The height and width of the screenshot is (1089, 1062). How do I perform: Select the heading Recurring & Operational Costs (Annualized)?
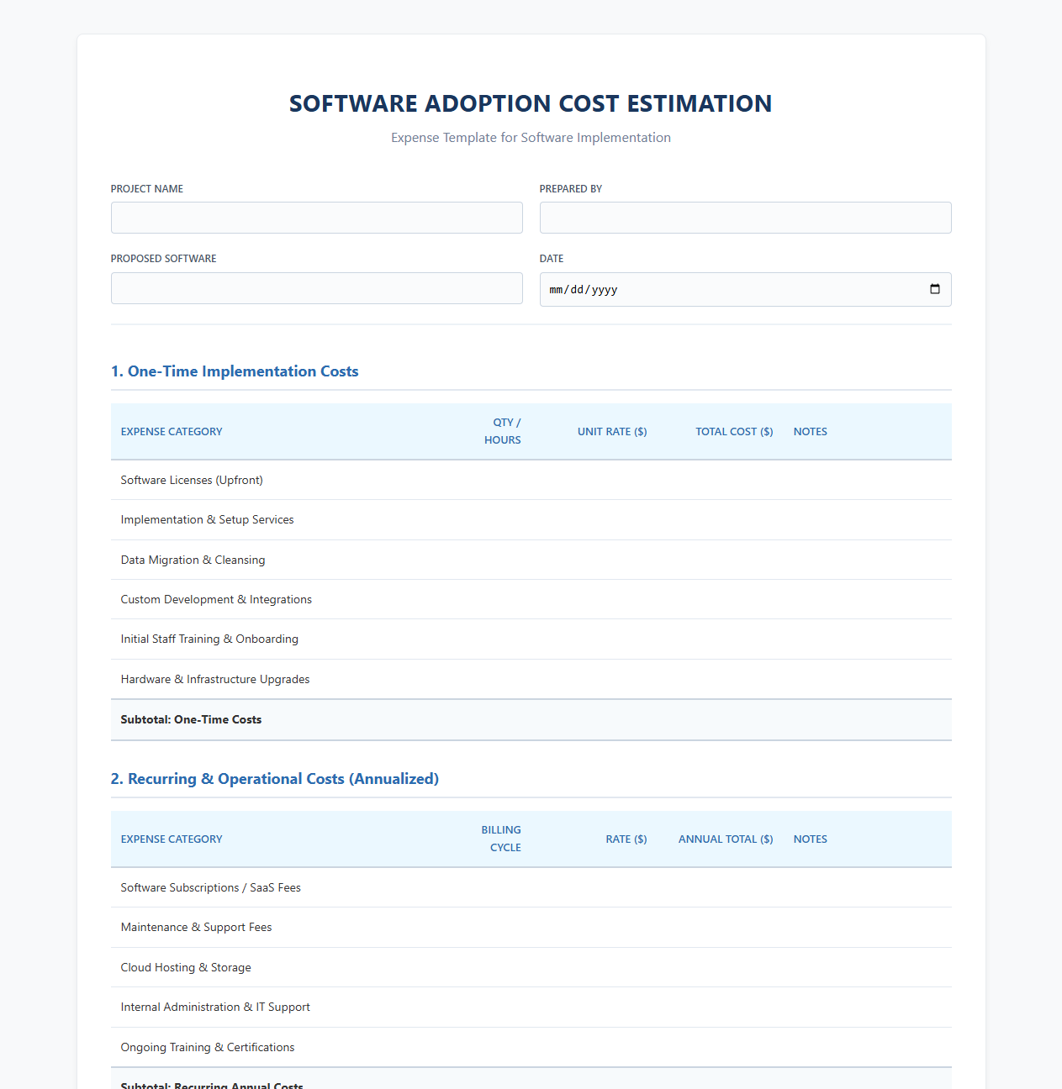click(275, 779)
